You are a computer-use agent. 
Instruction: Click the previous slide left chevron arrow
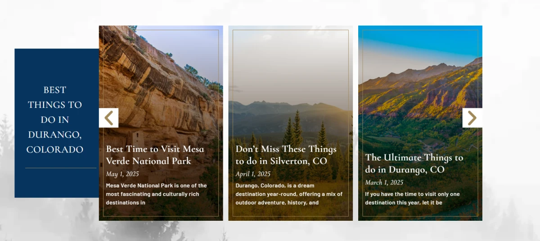[108, 118]
